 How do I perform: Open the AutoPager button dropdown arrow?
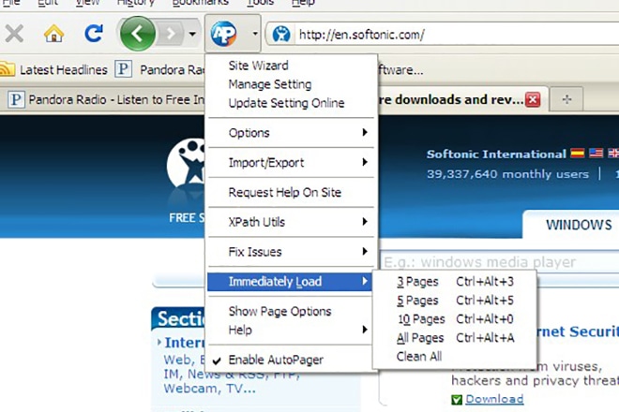point(255,36)
